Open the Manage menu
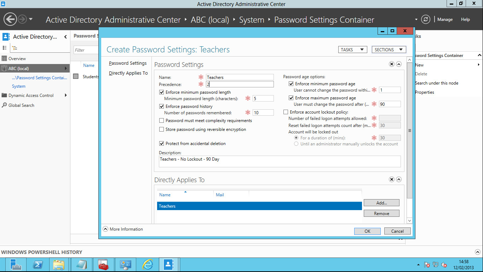Image resolution: width=483 pixels, height=272 pixels. [445, 19]
